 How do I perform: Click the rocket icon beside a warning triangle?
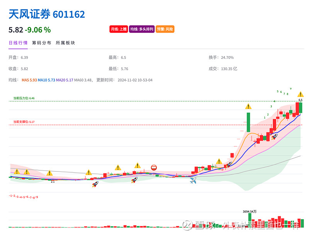click(229, 165)
